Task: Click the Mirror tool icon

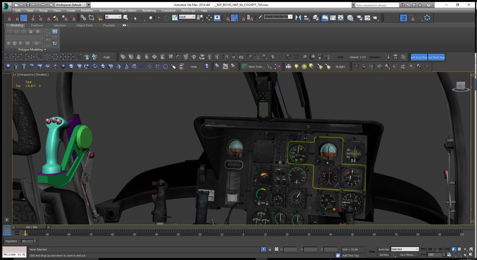Action: [298, 18]
